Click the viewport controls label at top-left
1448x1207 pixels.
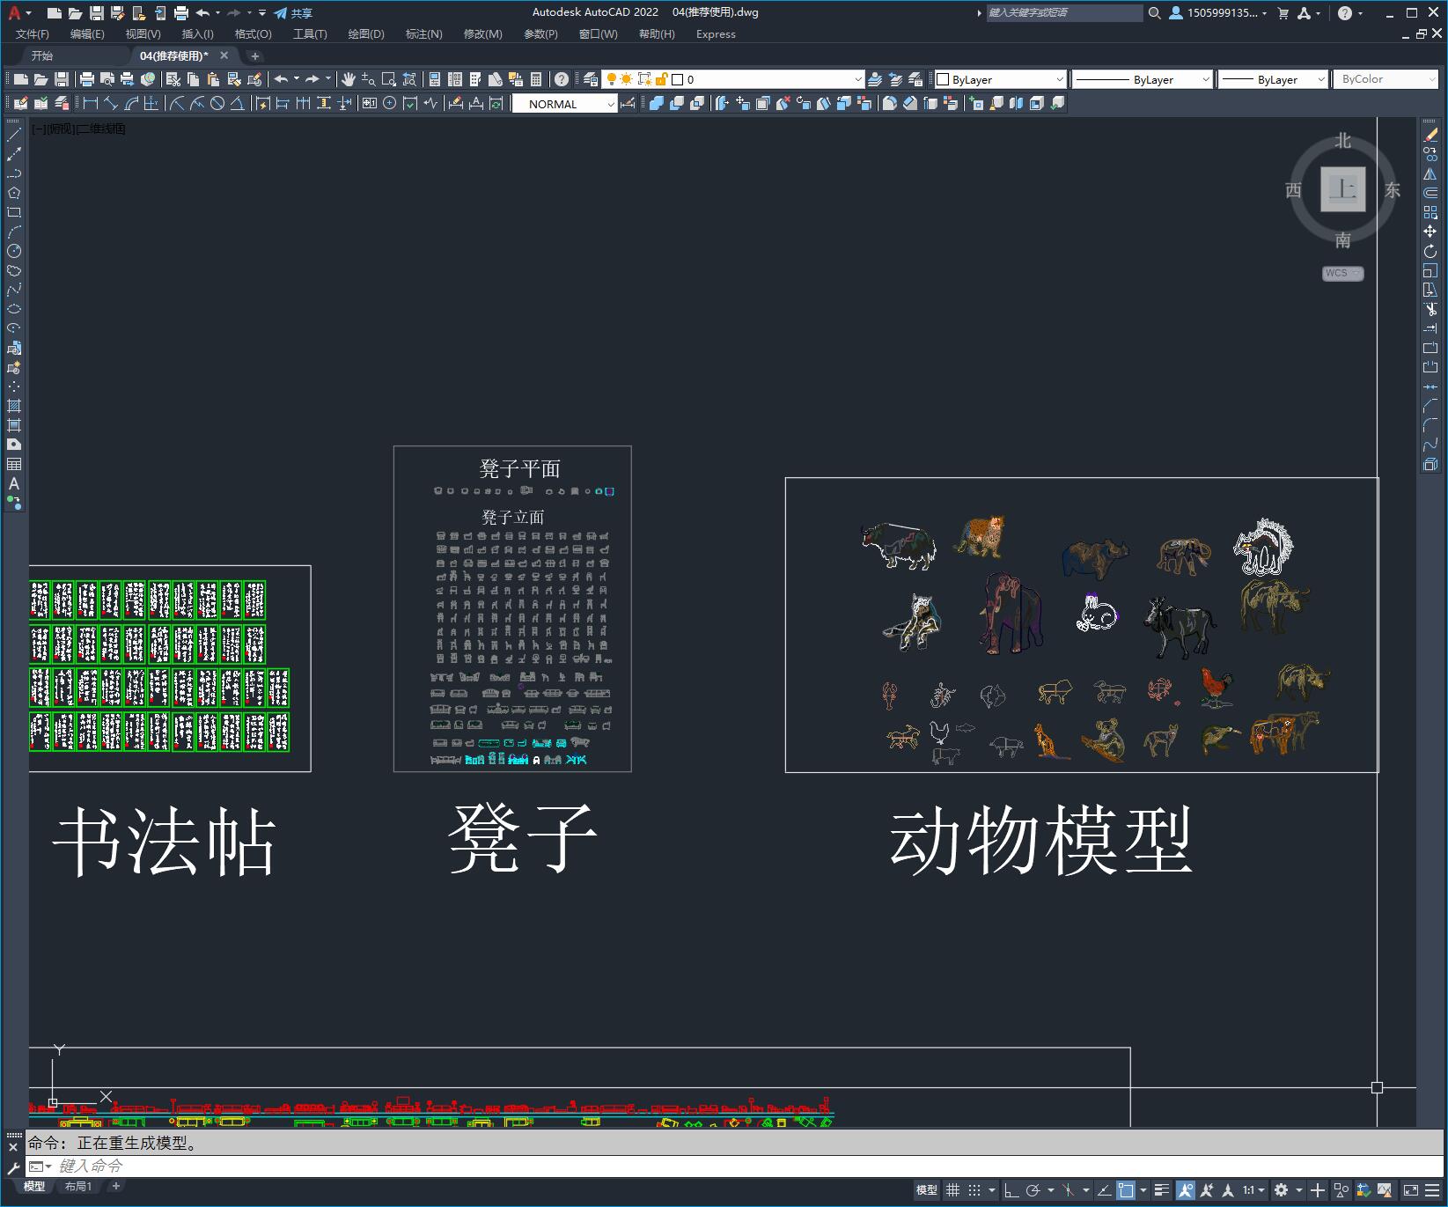pos(79,129)
